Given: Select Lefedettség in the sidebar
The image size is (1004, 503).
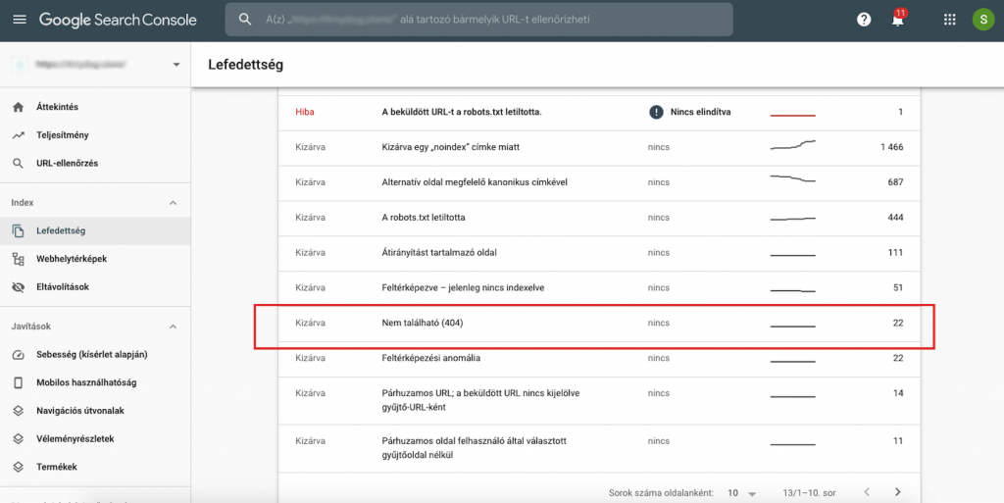Looking at the screenshot, I should click(95, 230).
